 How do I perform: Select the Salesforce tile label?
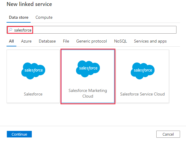click(x=33, y=94)
